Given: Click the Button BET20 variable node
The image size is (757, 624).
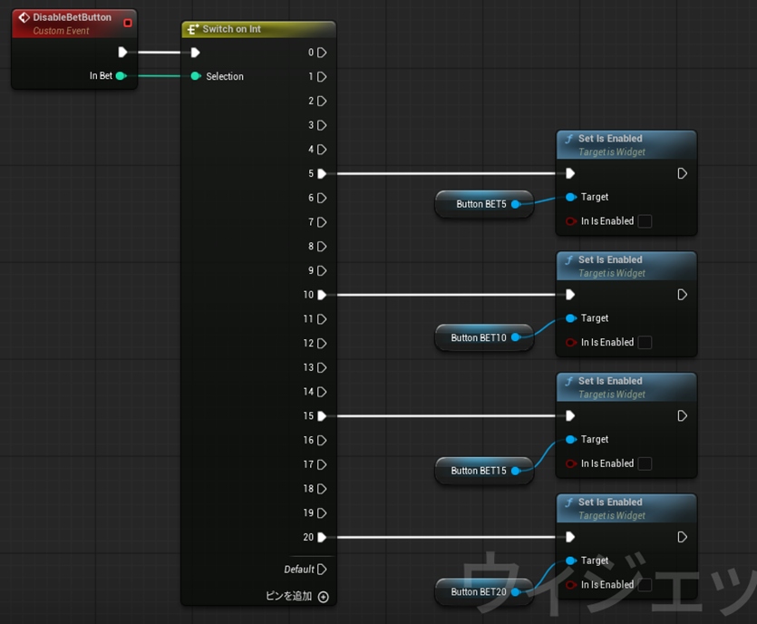Looking at the screenshot, I should click(479, 592).
